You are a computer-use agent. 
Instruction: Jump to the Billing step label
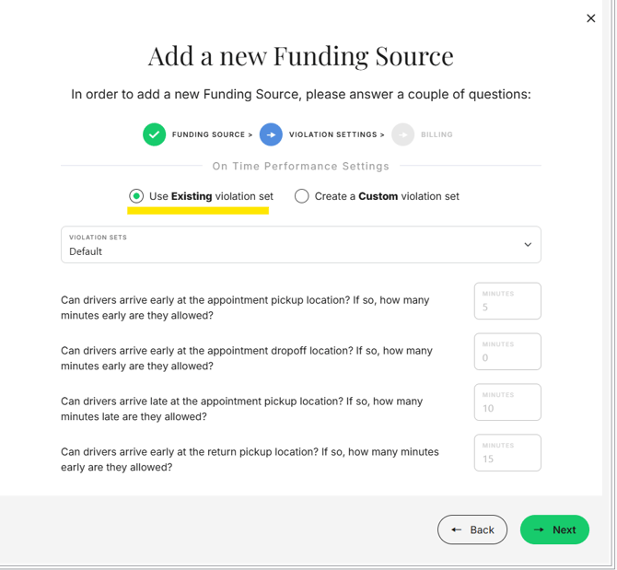(437, 135)
